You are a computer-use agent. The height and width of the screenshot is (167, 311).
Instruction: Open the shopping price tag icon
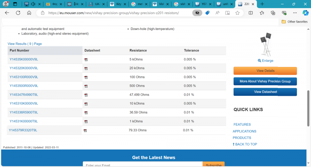pos(208,13)
